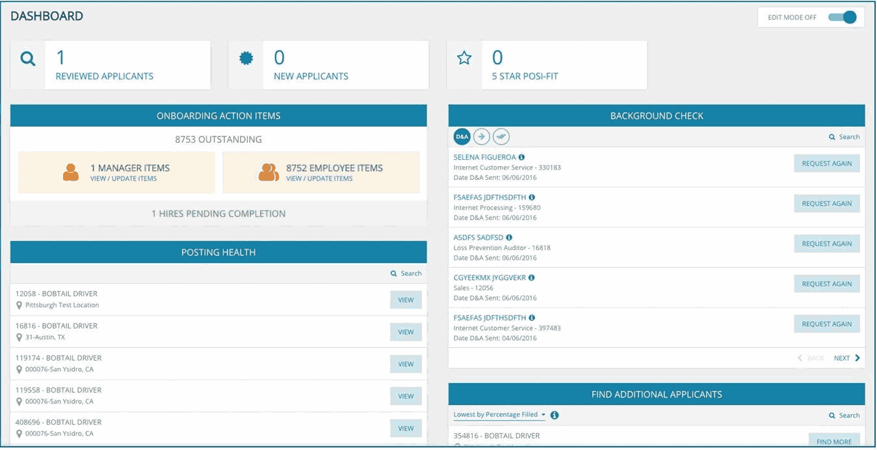Open the Posting Health panel header
The image size is (877, 450).
pos(218,253)
